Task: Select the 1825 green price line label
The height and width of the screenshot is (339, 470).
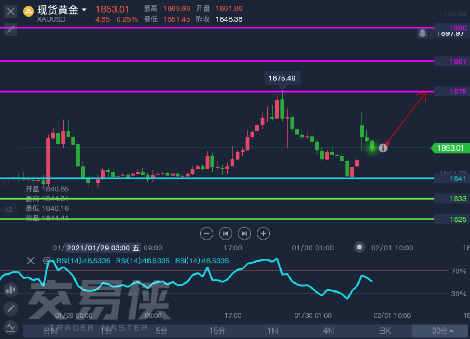Action: click(458, 219)
